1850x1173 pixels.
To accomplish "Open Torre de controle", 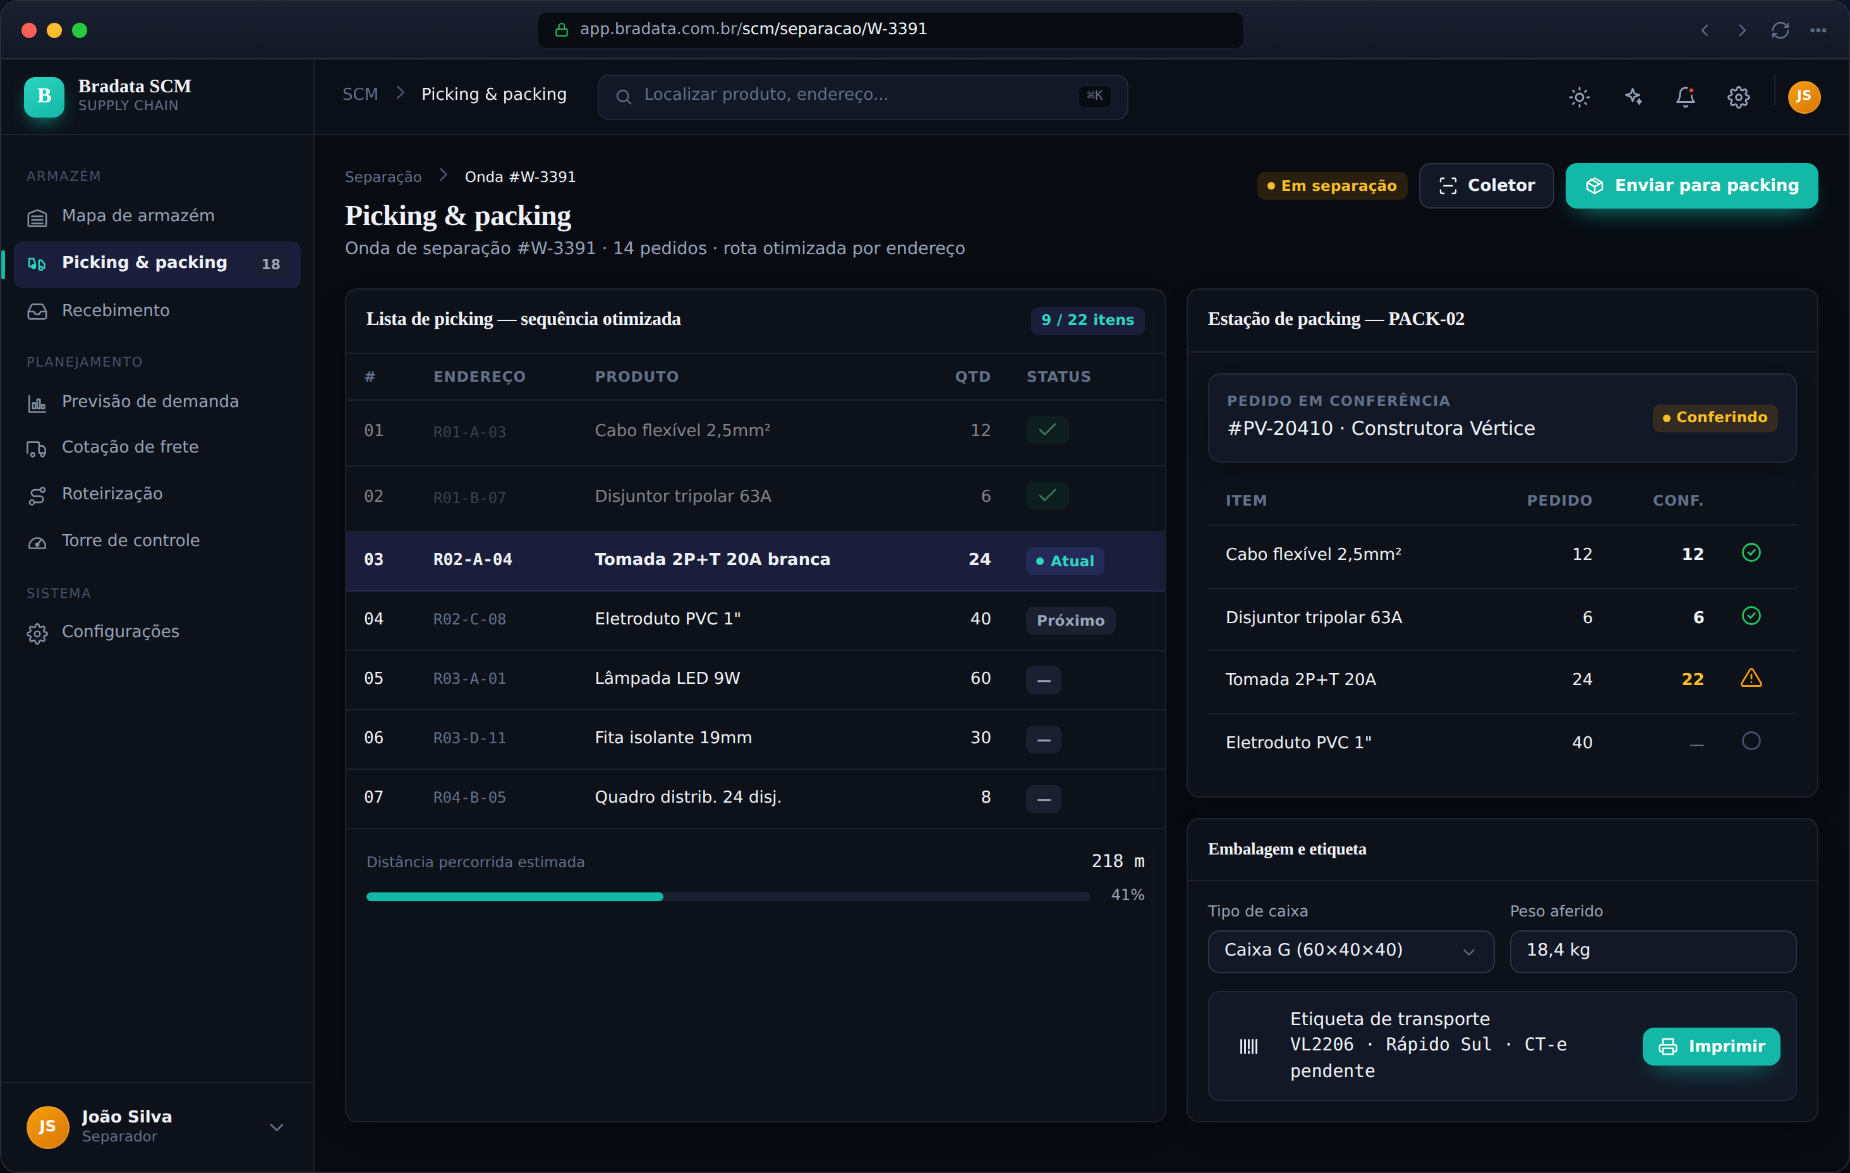I will pos(156,541).
